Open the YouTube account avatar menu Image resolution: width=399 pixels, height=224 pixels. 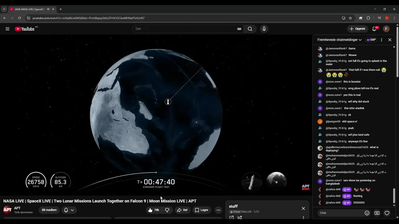pos(386,29)
